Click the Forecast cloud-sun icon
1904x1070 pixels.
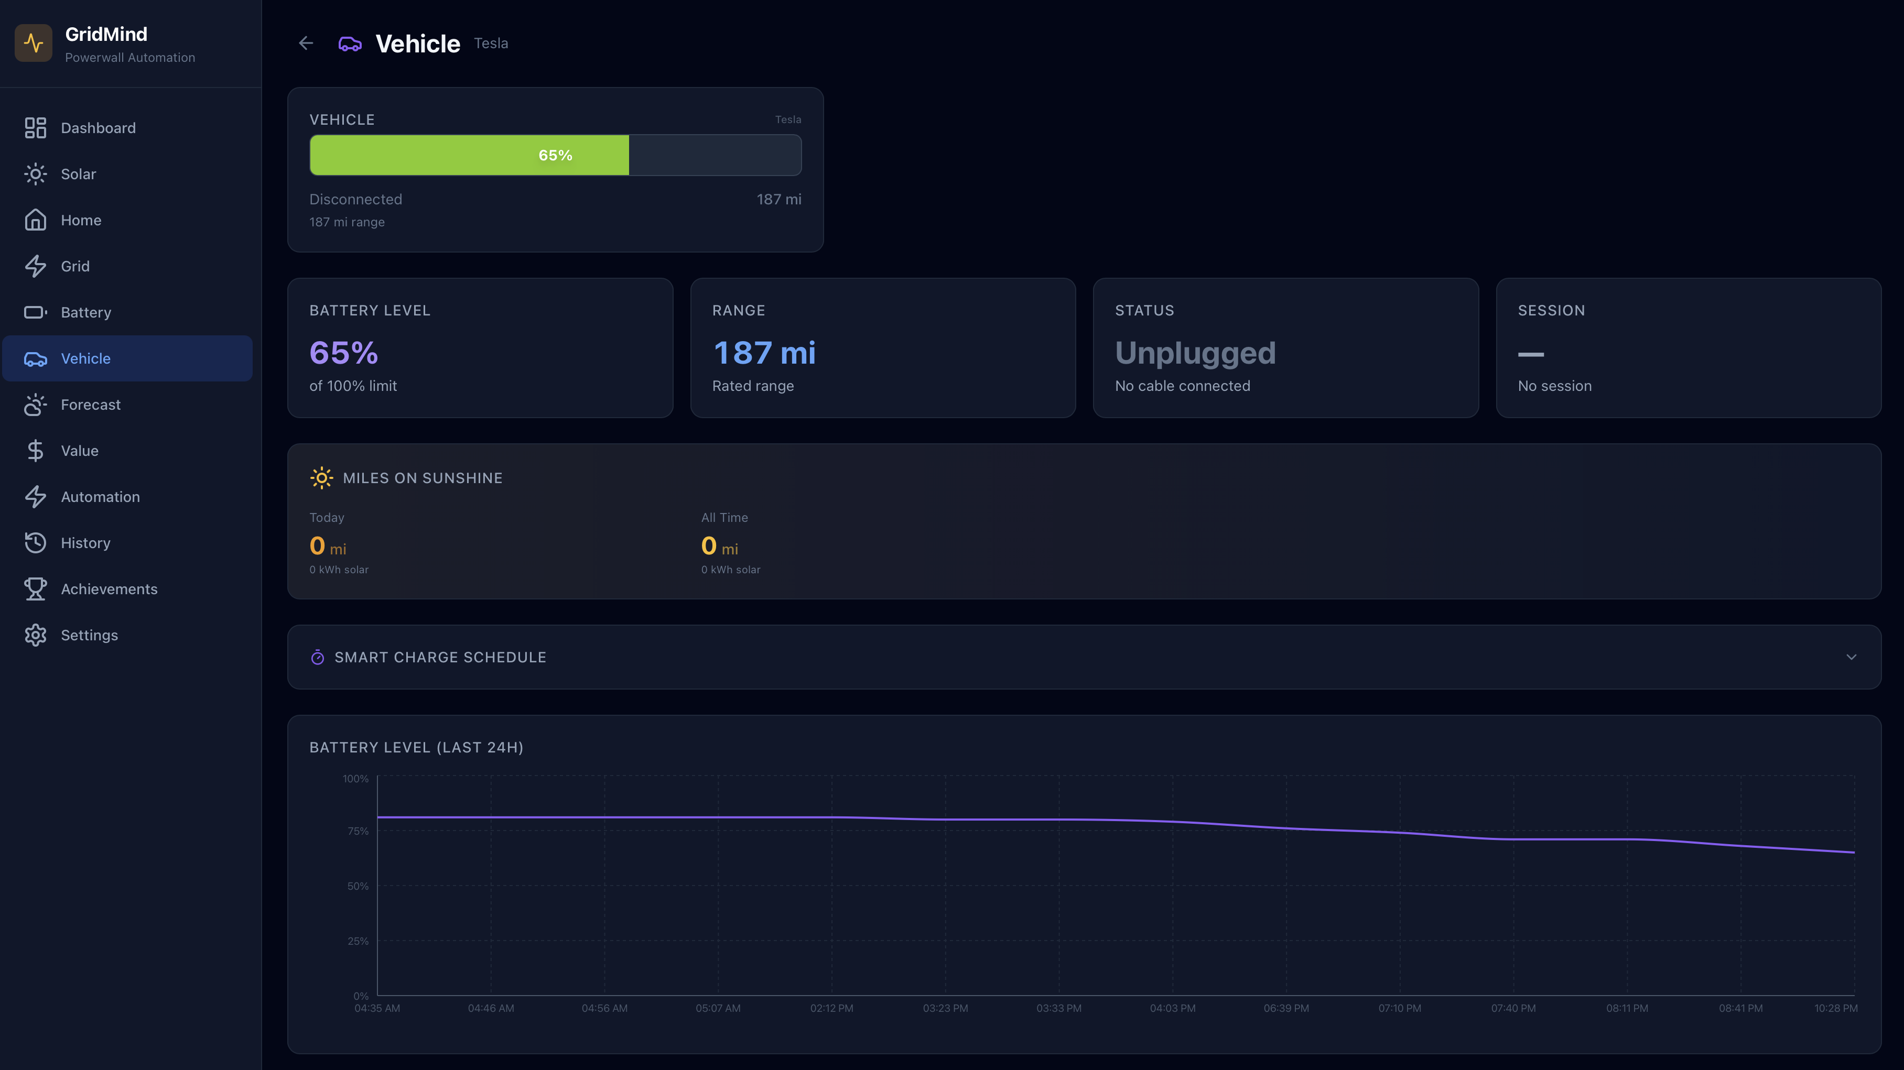35,405
